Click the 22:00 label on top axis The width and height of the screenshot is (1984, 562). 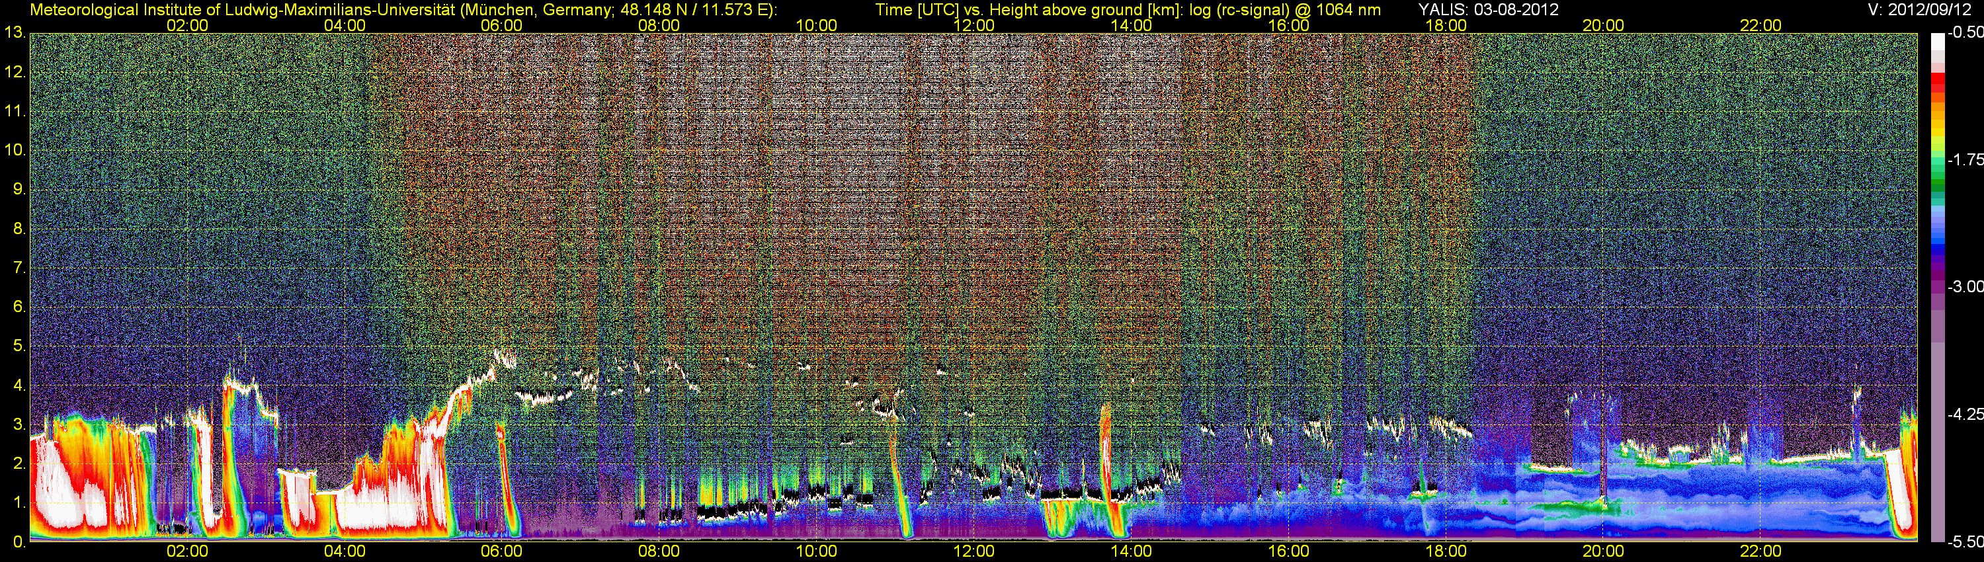tap(1760, 25)
